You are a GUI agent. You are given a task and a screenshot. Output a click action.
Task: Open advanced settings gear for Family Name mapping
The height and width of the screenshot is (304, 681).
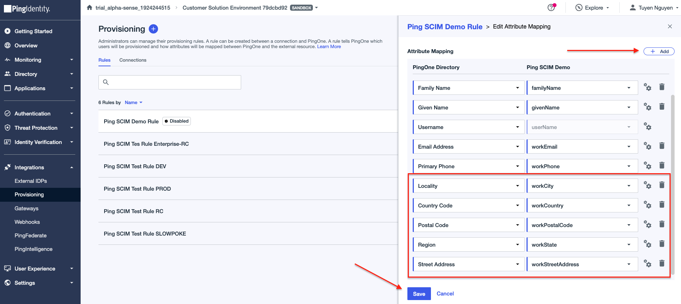[647, 87]
